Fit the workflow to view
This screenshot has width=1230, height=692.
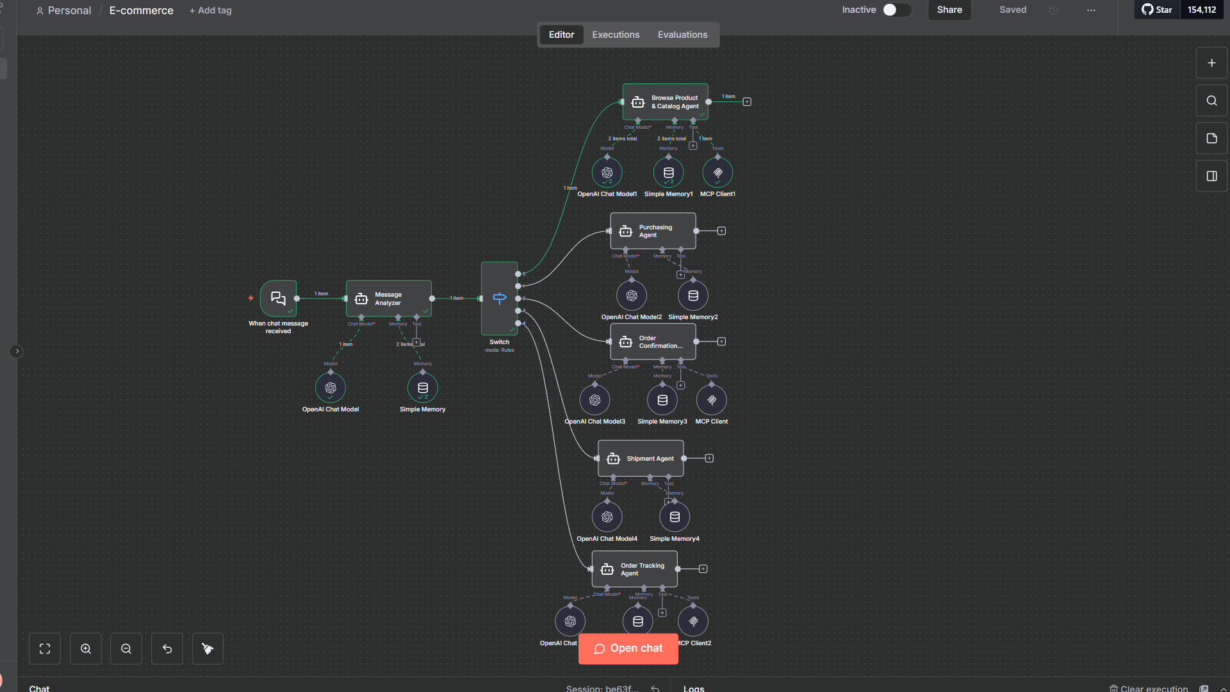pyautogui.click(x=44, y=648)
